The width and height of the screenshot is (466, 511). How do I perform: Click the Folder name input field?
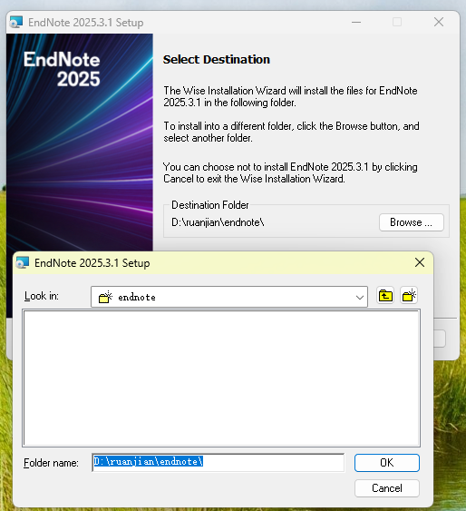[x=218, y=462]
